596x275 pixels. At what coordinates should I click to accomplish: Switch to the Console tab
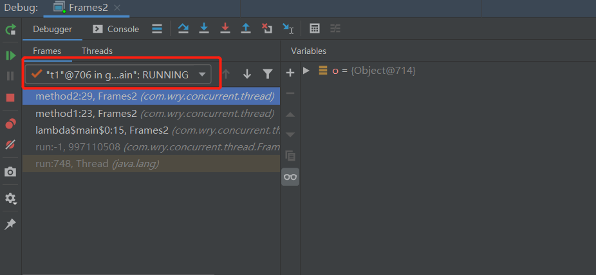pyautogui.click(x=116, y=29)
